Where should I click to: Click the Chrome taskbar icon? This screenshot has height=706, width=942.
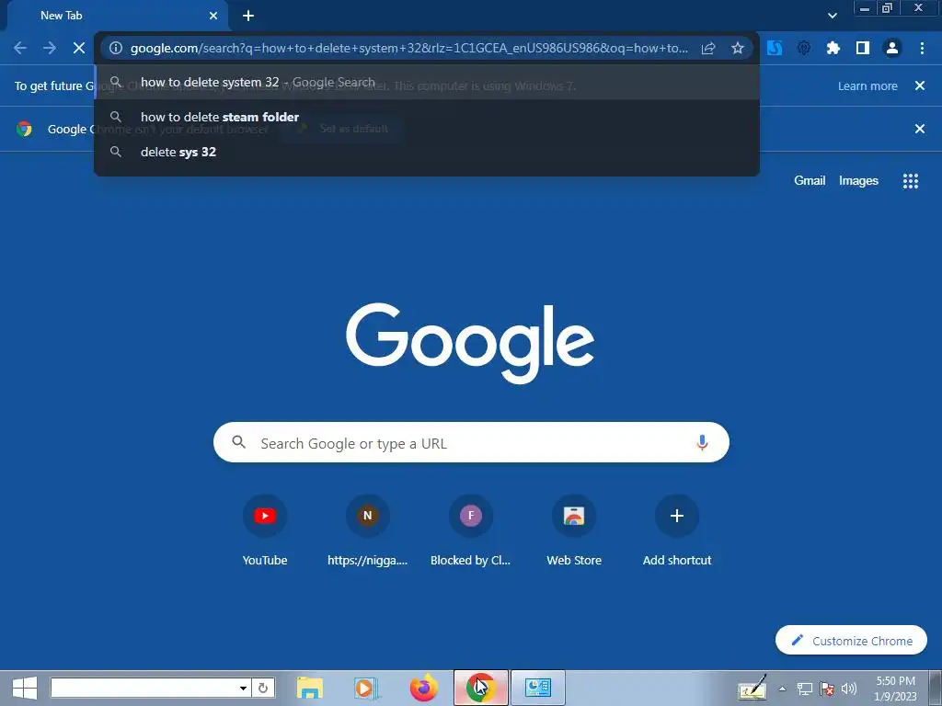click(480, 688)
